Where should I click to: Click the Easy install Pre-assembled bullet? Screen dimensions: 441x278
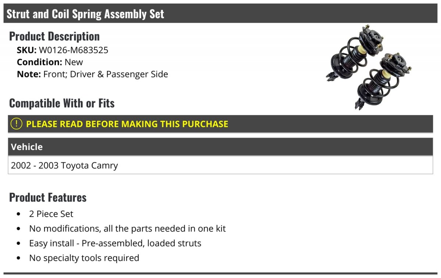point(115,243)
